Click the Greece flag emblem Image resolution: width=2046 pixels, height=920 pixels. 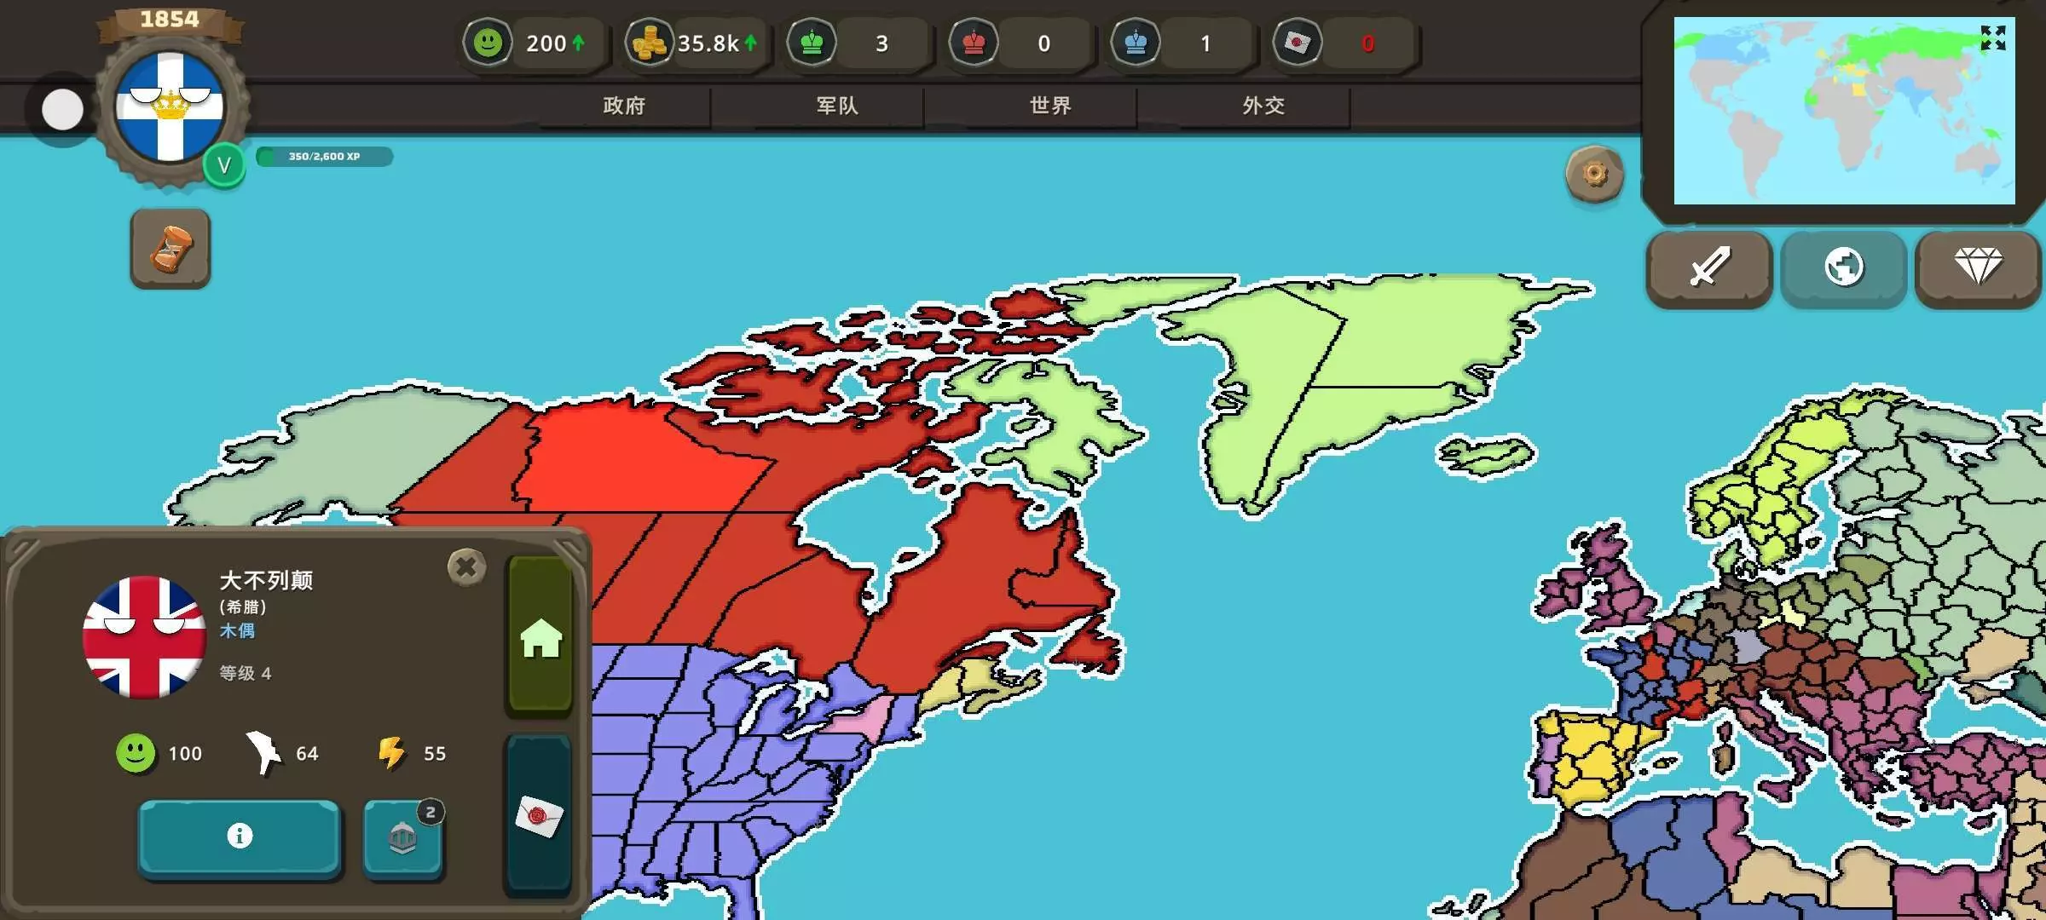(x=170, y=106)
